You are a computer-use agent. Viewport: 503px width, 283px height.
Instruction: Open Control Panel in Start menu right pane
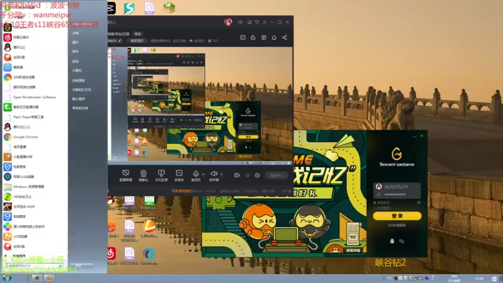click(x=79, y=80)
